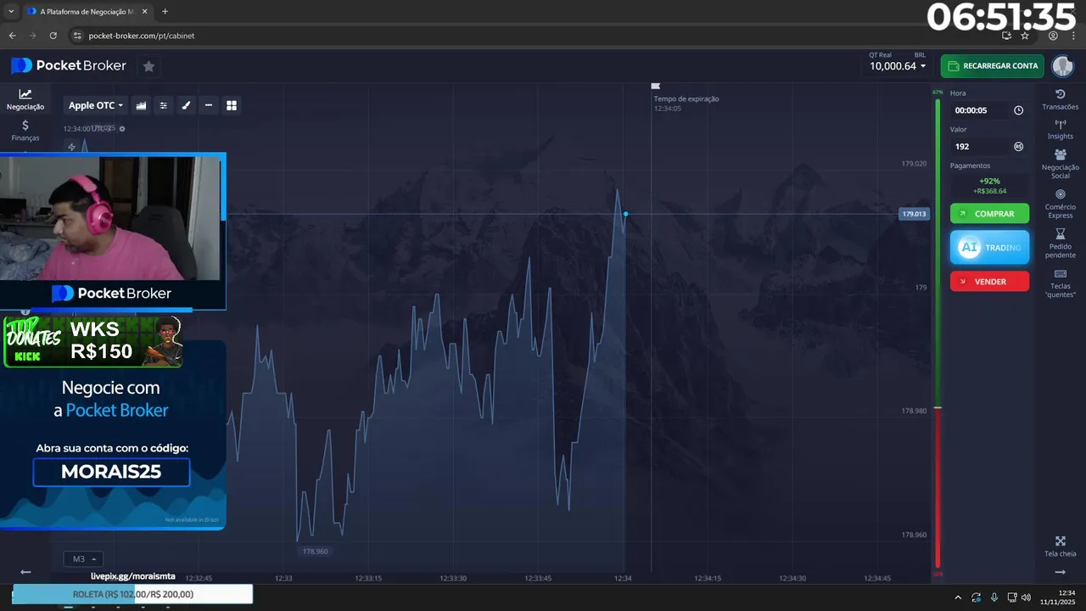
Task: Open Negociação Social panel
Action: pyautogui.click(x=1061, y=164)
